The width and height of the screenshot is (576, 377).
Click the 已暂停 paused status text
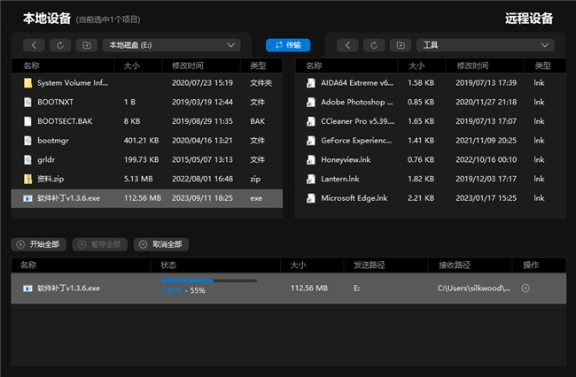click(x=171, y=290)
